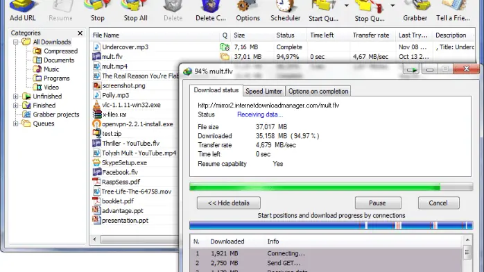This screenshot has height=272, width=484.
Task: Select test.zip in the list
Action: click(x=112, y=134)
